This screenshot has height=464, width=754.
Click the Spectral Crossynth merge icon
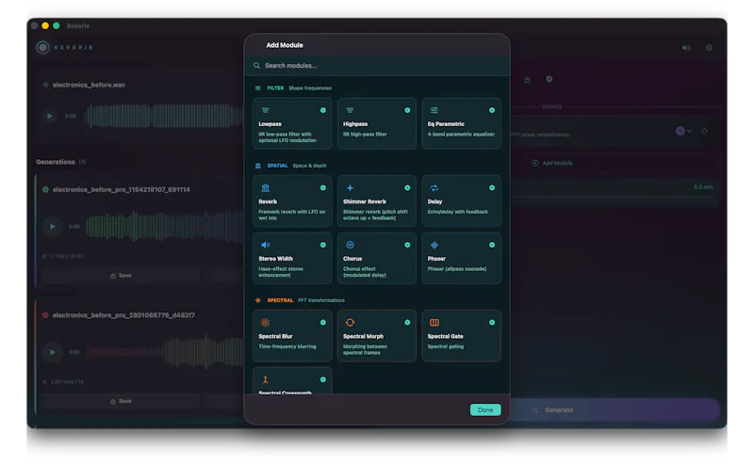(x=265, y=380)
